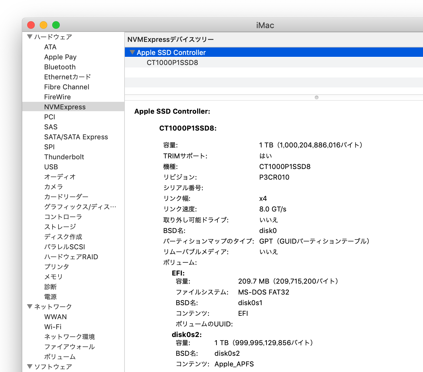Collapse the ハードウェア section triangle

(30, 37)
